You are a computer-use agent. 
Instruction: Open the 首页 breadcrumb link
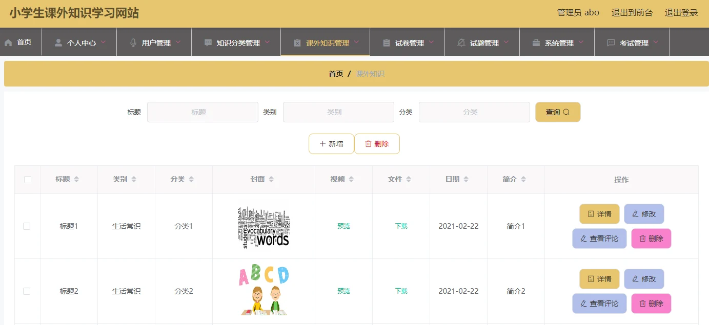tap(336, 74)
